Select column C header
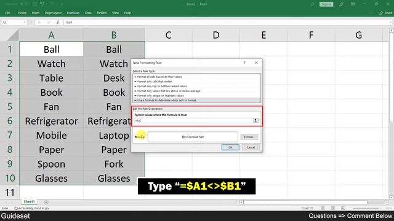 tap(168, 36)
